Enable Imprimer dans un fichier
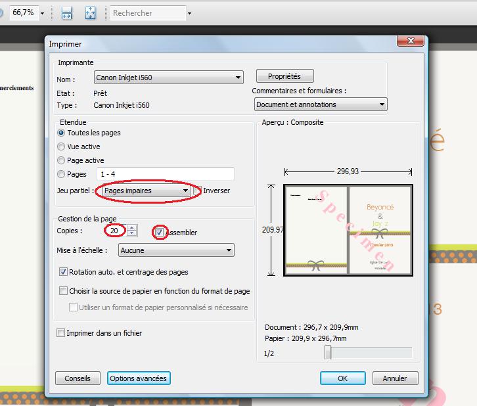Image resolution: width=477 pixels, height=406 pixels. pyautogui.click(x=61, y=333)
